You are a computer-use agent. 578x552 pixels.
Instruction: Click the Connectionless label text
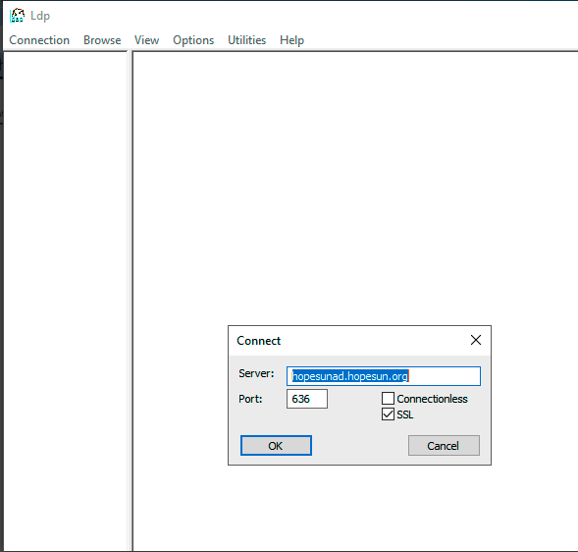tap(432, 399)
